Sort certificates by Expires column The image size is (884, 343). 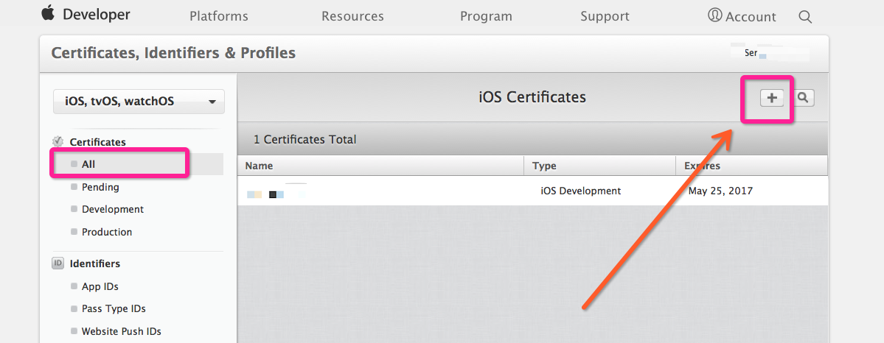(x=751, y=166)
